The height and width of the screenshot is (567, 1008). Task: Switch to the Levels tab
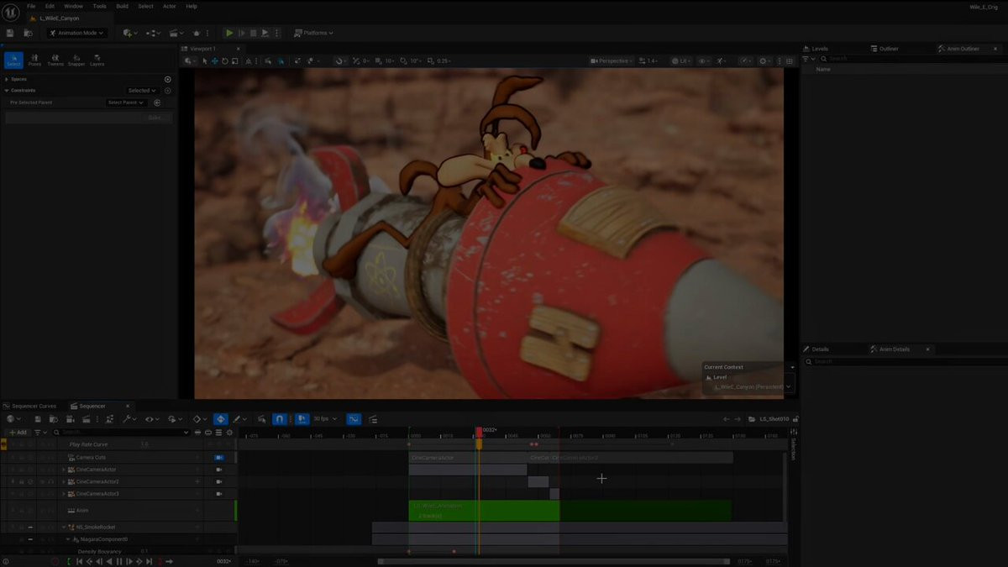coord(819,49)
